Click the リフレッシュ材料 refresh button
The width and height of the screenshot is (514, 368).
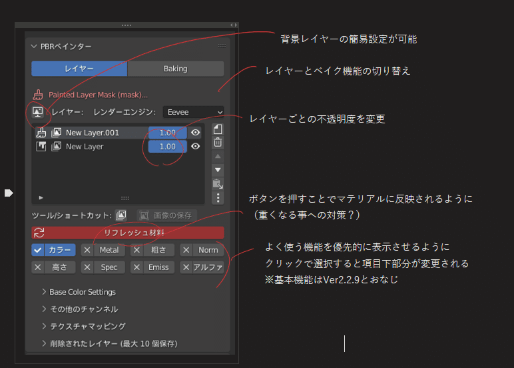pos(128,233)
